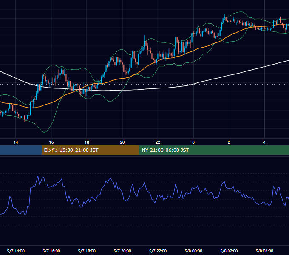Click the '22' hour label on price chart axis
This screenshot has height=255, width=289.
click(158, 142)
